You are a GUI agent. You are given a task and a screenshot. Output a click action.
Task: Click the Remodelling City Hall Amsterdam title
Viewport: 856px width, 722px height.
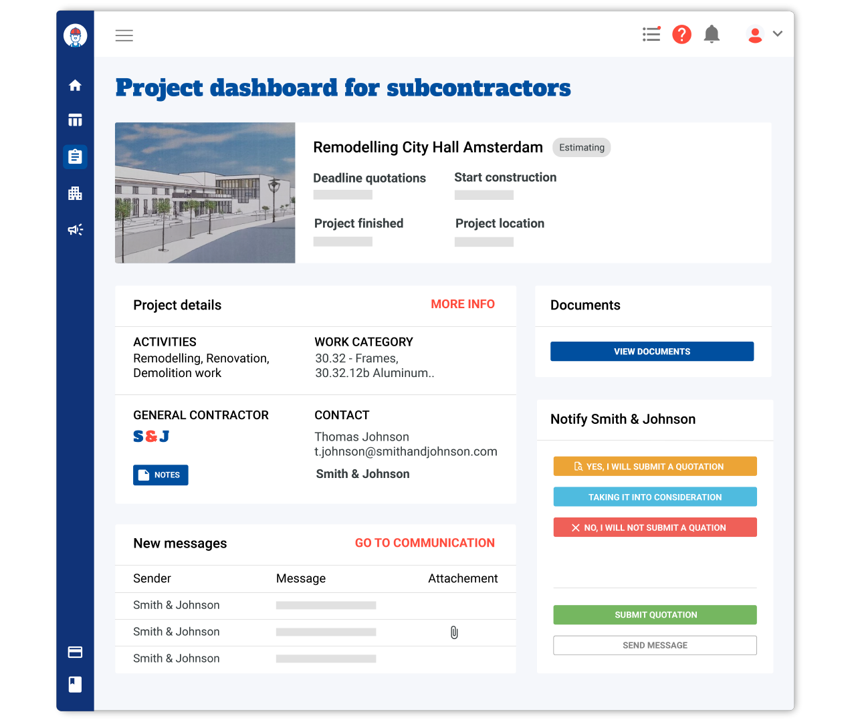428,148
